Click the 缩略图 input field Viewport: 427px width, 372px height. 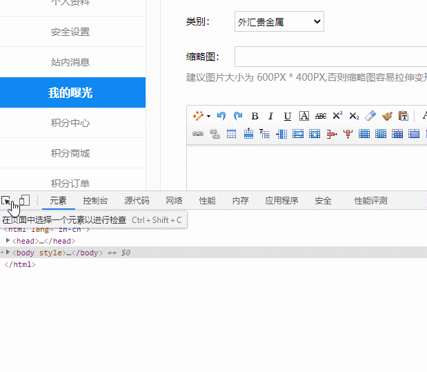[331, 57]
